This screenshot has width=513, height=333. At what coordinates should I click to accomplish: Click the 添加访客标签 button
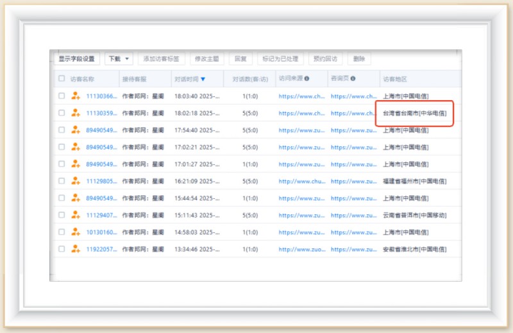pyautogui.click(x=161, y=58)
